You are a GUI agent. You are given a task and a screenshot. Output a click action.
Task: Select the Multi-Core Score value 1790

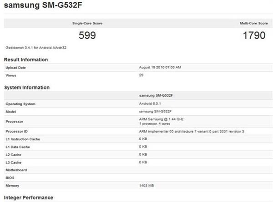254,35
